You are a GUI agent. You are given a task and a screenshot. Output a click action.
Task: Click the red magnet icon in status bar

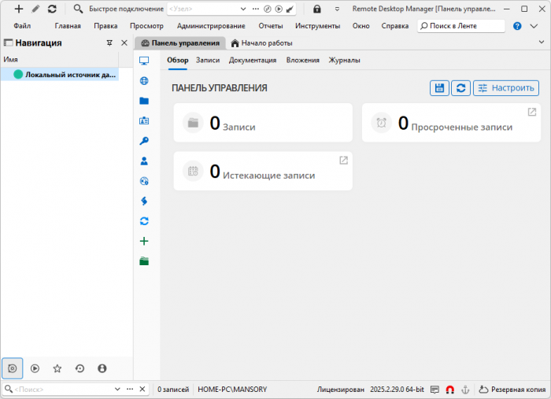(450, 390)
